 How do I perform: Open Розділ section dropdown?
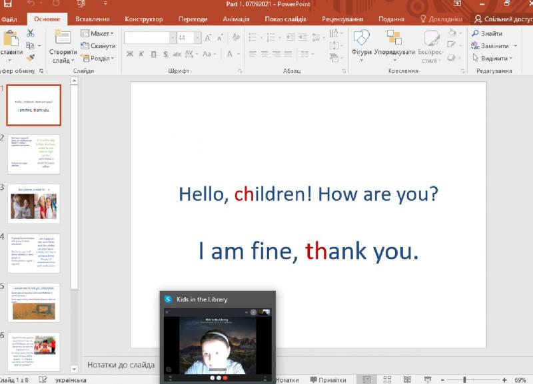coord(98,58)
